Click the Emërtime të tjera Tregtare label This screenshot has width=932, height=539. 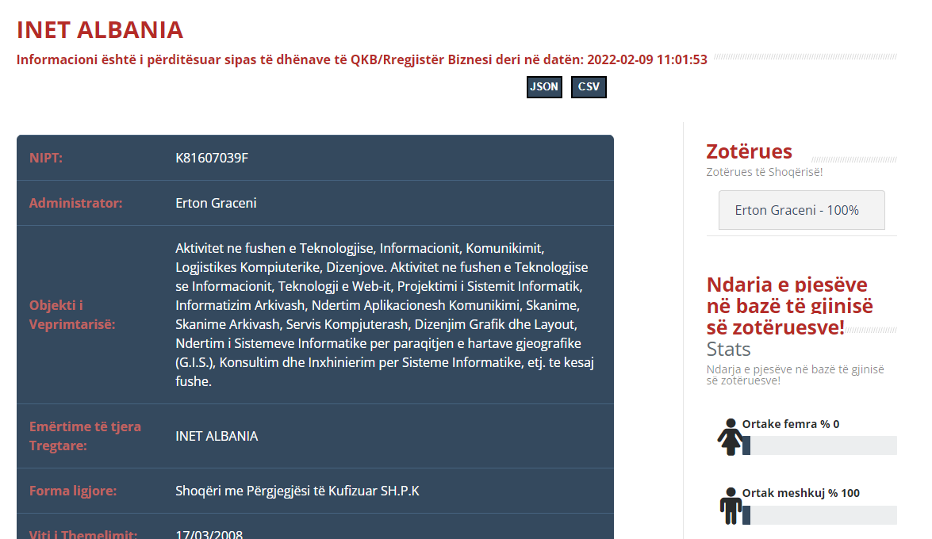[85, 436]
